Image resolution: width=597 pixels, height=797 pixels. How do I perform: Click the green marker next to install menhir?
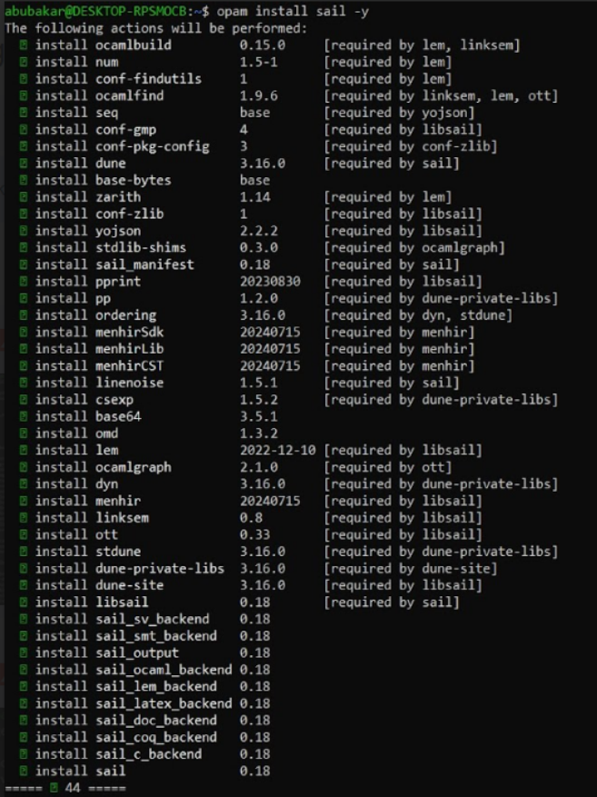(x=24, y=501)
